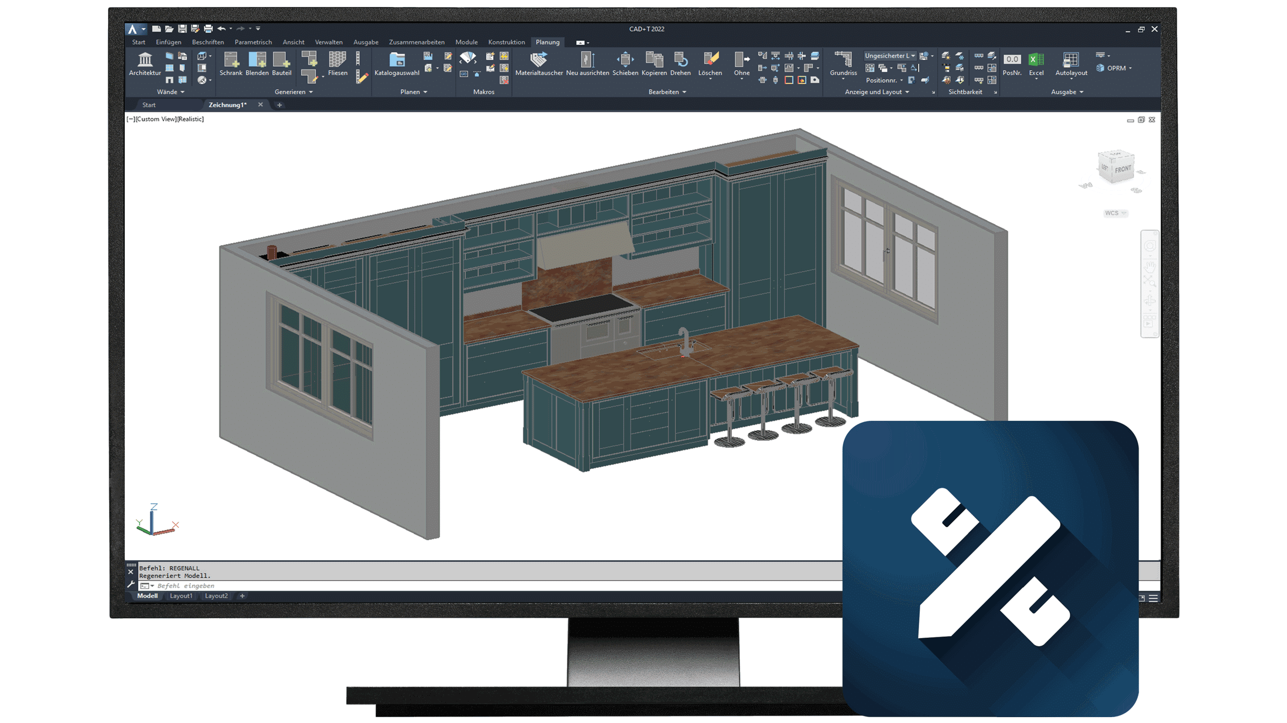The height and width of the screenshot is (723, 1287).
Task: Click the Architektur wall tool icon
Action: (x=145, y=60)
